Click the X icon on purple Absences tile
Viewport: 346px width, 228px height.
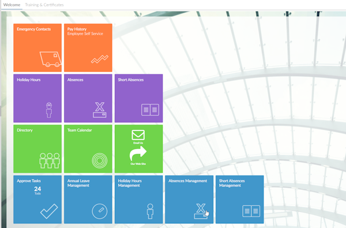100,110
